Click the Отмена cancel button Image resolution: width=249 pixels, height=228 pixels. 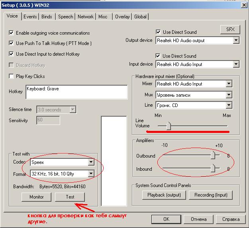point(199,219)
